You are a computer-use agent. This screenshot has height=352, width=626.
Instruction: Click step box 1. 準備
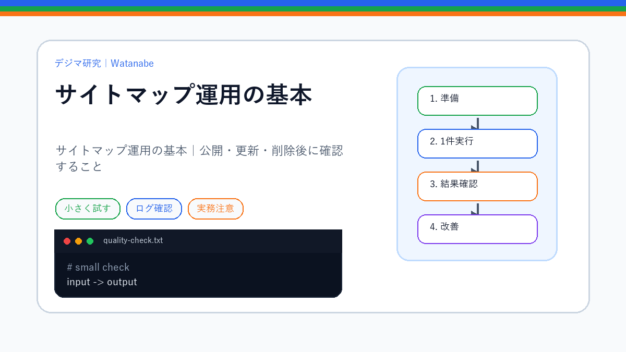pos(477,101)
